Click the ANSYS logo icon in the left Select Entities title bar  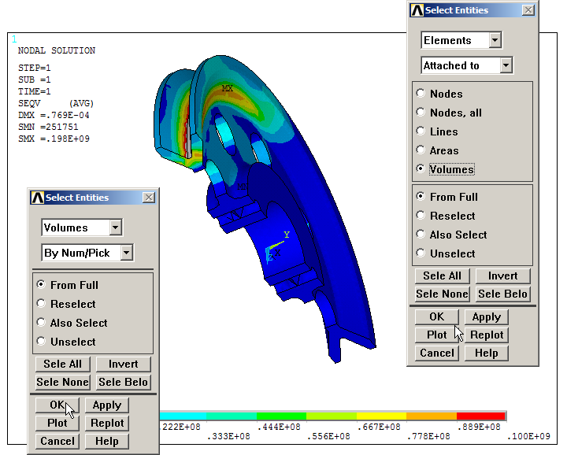click(x=38, y=198)
